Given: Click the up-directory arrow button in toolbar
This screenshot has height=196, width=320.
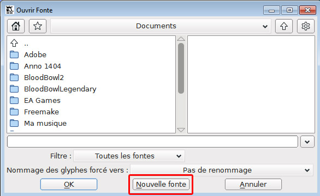Looking at the screenshot, I should click(284, 26).
